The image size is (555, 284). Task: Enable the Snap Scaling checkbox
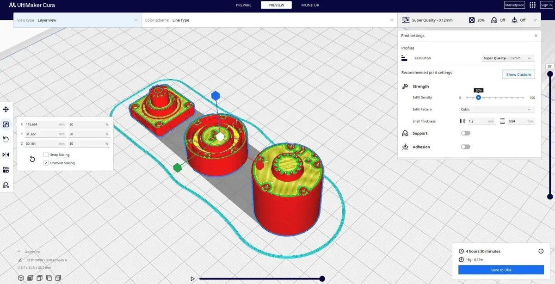coord(46,154)
